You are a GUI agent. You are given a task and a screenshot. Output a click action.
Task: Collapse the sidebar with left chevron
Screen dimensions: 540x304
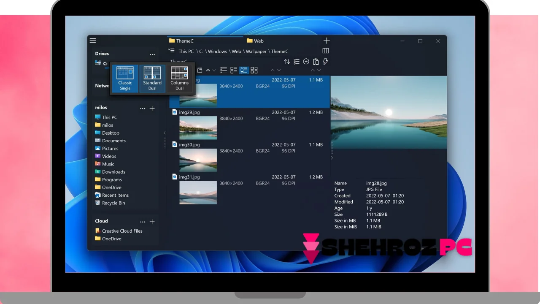click(x=165, y=133)
